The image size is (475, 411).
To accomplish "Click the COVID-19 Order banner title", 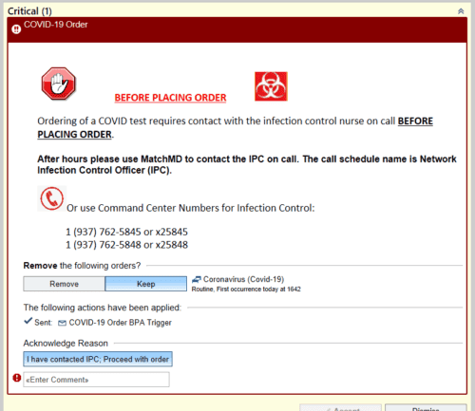I will tap(56, 25).
